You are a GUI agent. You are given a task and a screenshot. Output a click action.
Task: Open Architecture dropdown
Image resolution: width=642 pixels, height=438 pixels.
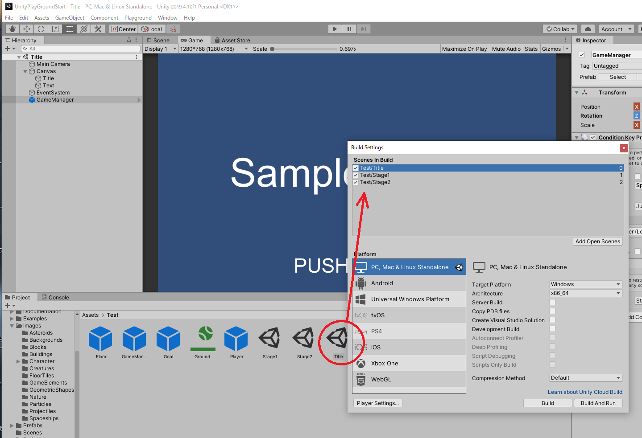(x=586, y=293)
